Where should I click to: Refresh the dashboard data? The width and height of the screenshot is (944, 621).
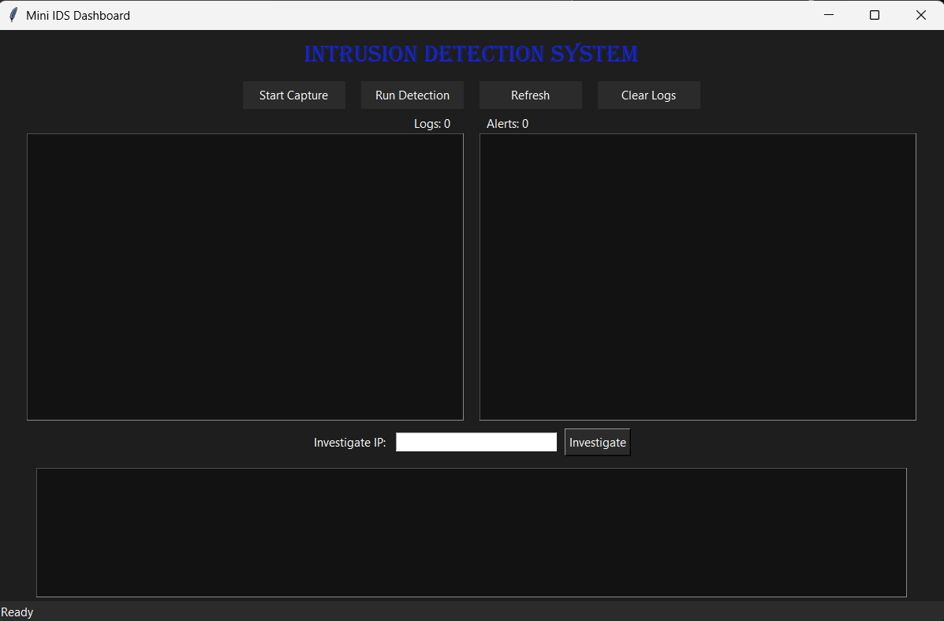coord(531,95)
